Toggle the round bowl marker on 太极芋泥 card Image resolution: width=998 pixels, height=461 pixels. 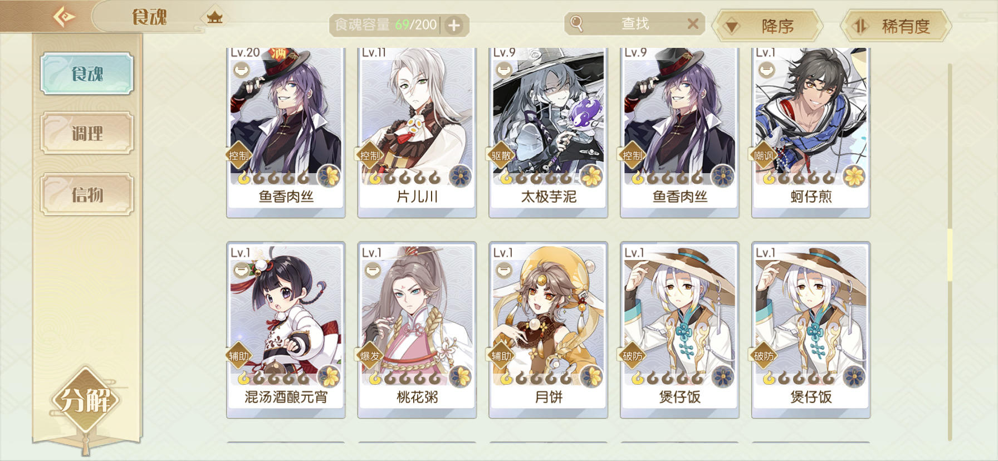pos(503,71)
